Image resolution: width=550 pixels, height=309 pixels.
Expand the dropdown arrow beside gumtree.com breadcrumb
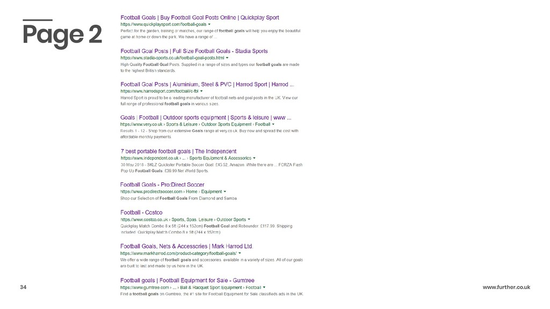click(x=264, y=288)
